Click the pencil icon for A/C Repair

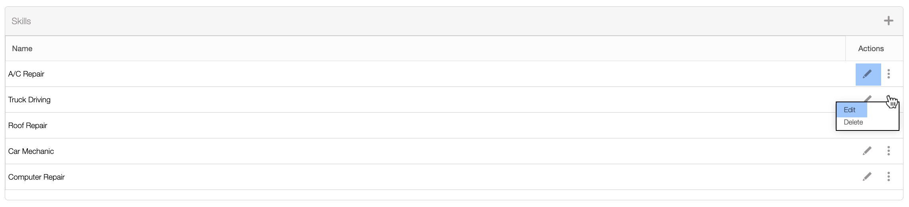pyautogui.click(x=868, y=74)
